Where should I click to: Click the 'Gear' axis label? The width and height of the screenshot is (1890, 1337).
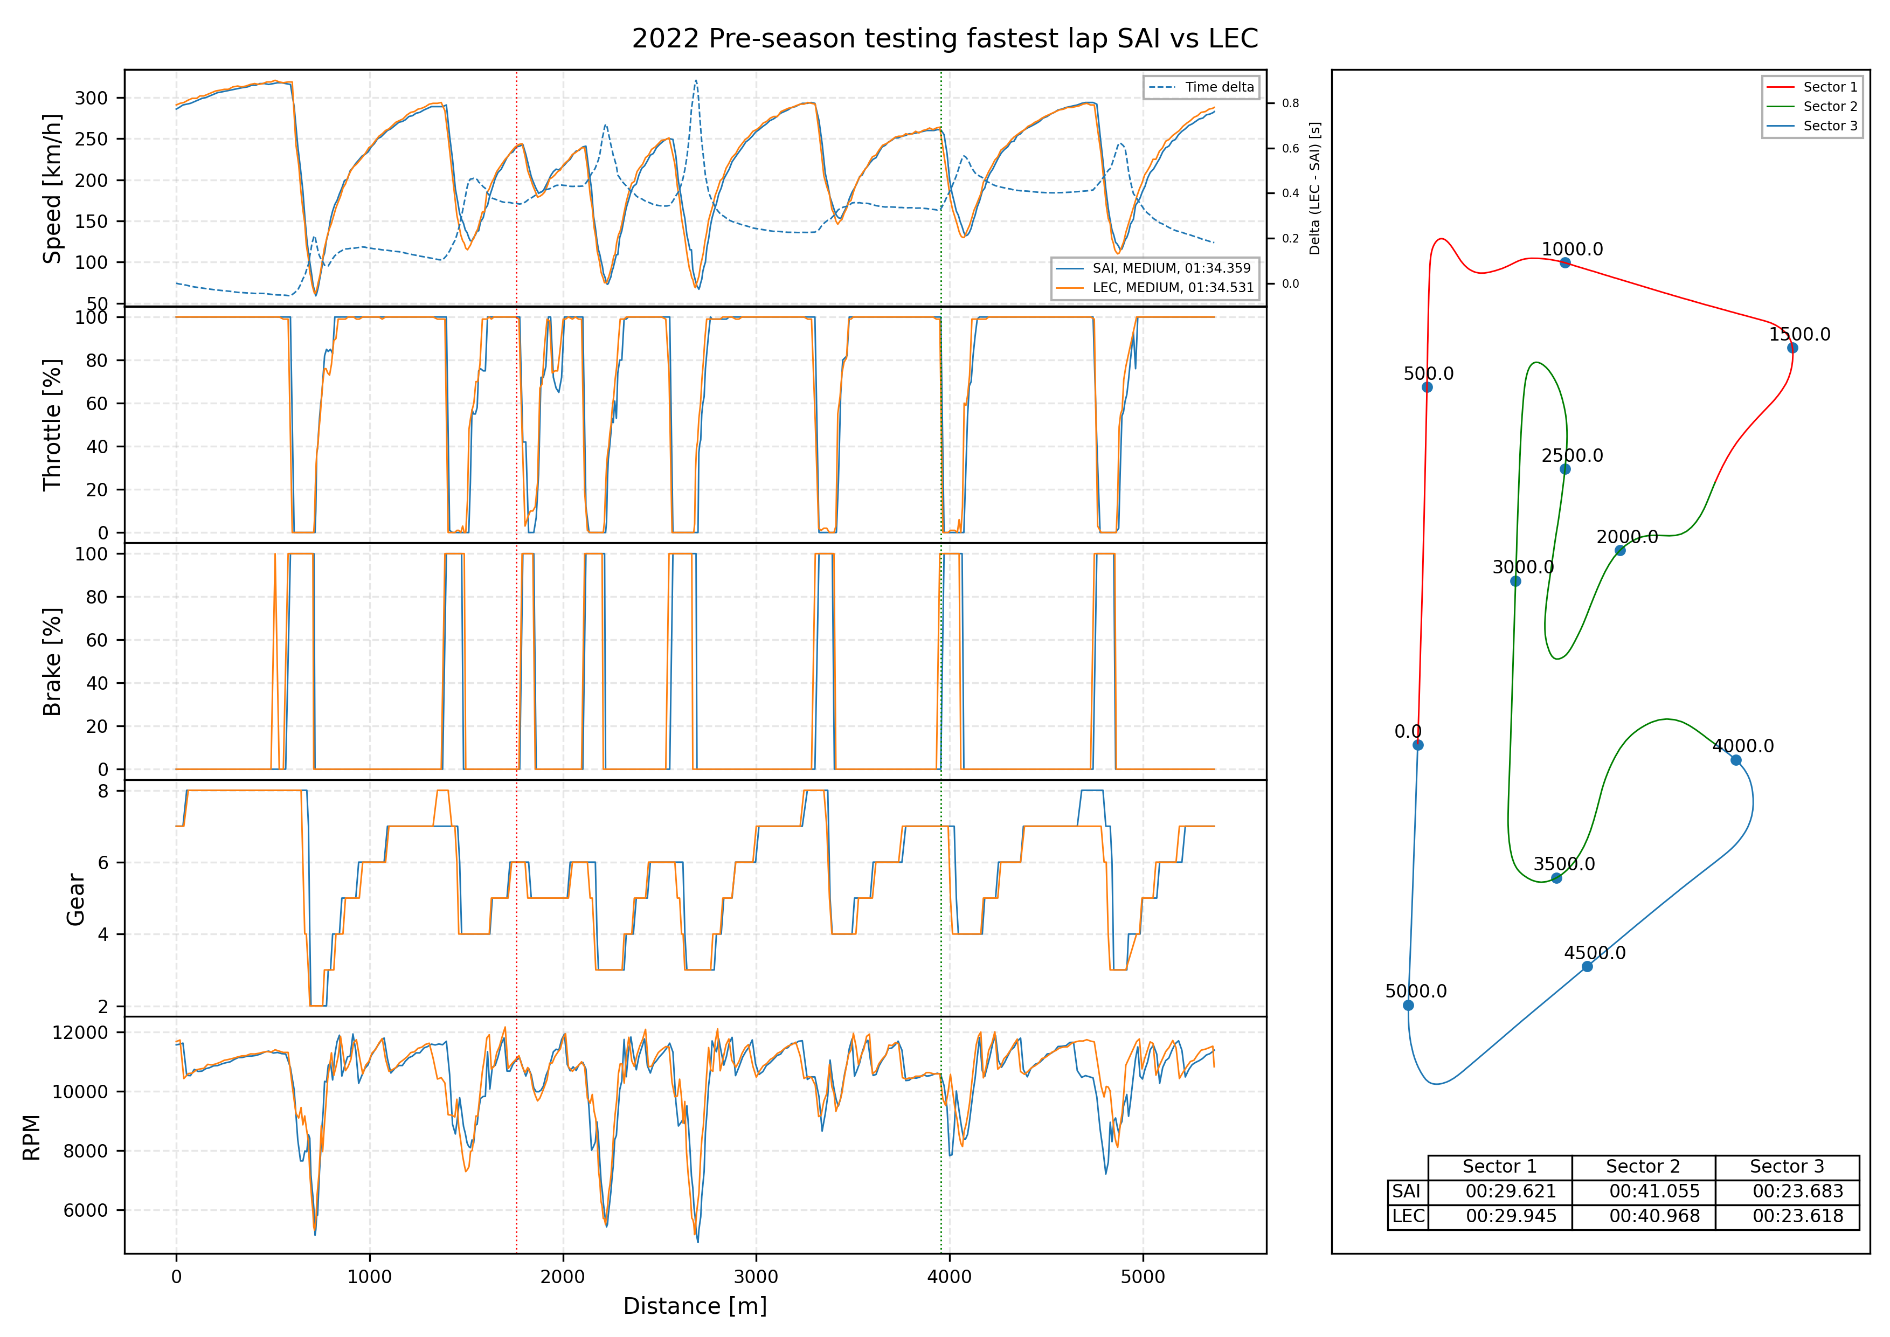pyautogui.click(x=76, y=899)
